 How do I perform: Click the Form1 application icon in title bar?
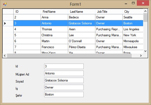[5, 4]
